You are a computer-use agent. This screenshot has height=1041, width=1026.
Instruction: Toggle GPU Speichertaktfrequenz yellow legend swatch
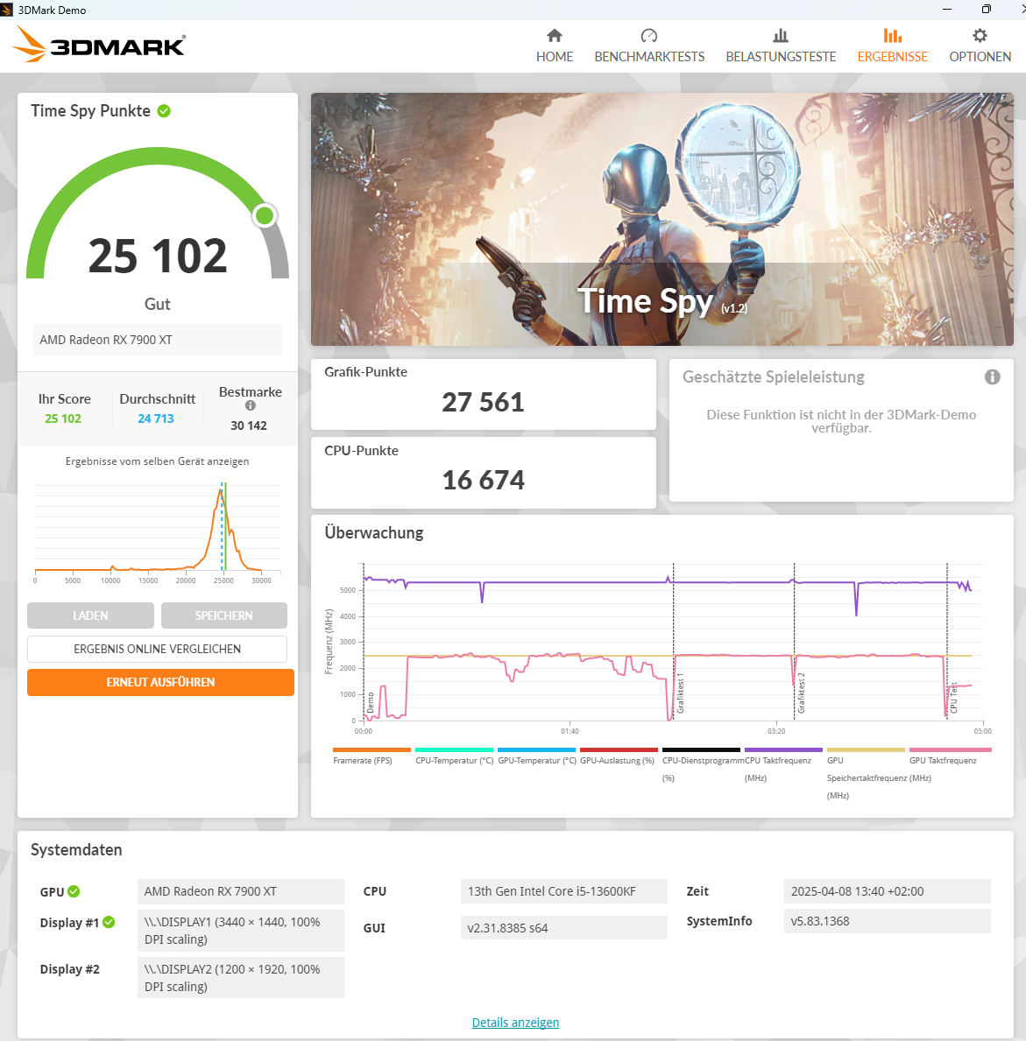click(866, 750)
